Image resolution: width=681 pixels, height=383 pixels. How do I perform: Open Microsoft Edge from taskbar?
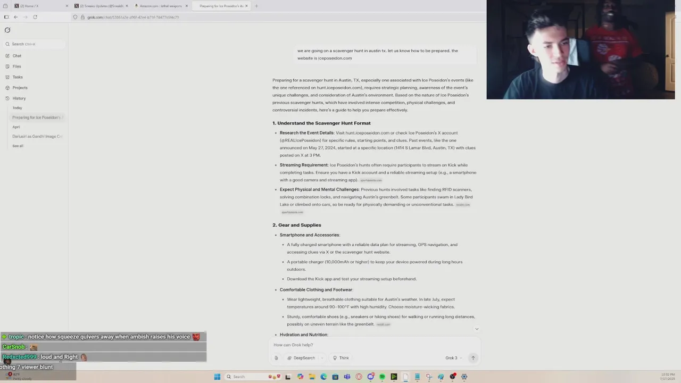click(323, 377)
